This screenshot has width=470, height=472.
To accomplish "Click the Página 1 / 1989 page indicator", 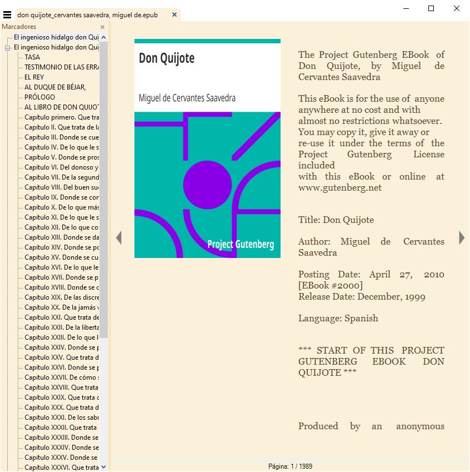I will pyautogui.click(x=290, y=466).
